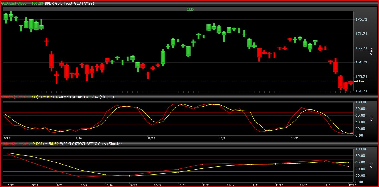This screenshot has width=379, height=187.
Task: Click the 'Pct' label of the daily stochastic
Action: [x=372, y=119]
